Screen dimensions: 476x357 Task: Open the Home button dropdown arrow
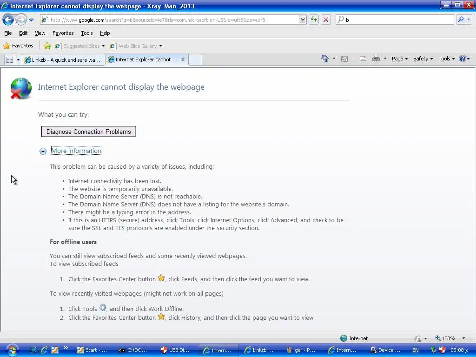coord(334,58)
